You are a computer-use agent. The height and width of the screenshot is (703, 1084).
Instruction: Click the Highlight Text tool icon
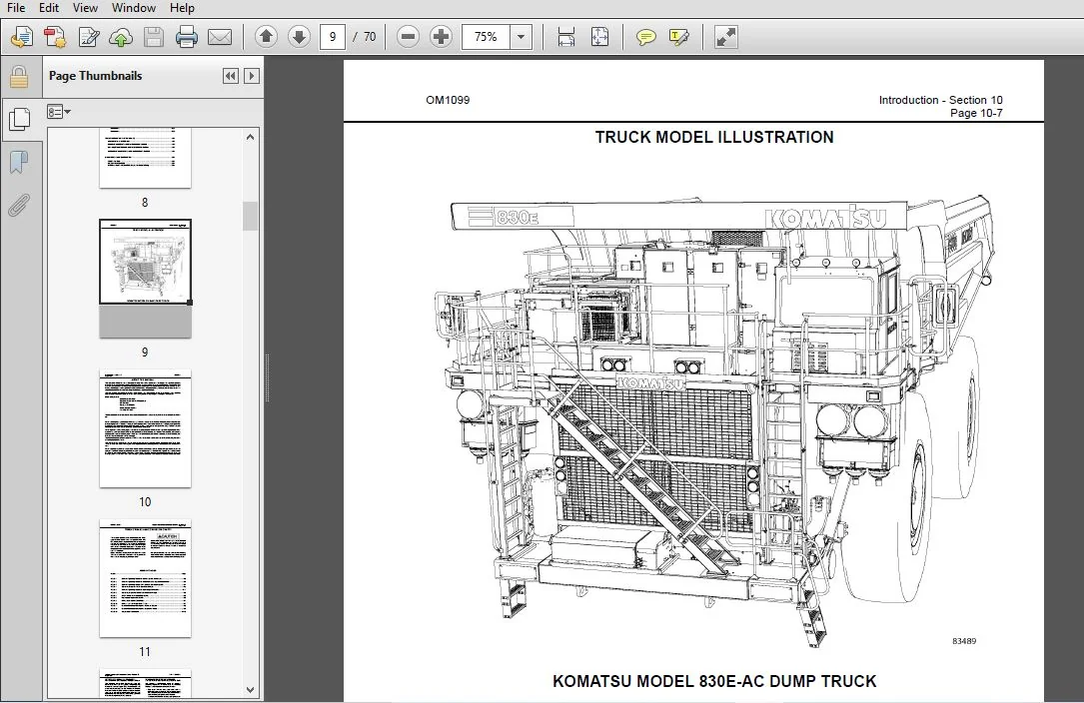pos(679,37)
